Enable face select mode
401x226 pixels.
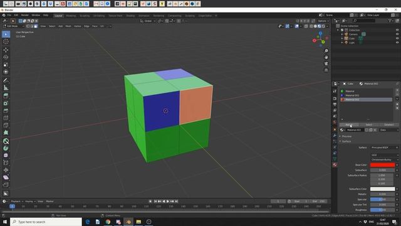[x=36, y=26]
